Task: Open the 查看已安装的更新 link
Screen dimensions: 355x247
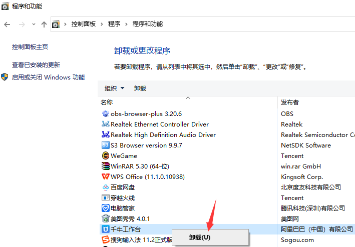Action: (x=36, y=65)
